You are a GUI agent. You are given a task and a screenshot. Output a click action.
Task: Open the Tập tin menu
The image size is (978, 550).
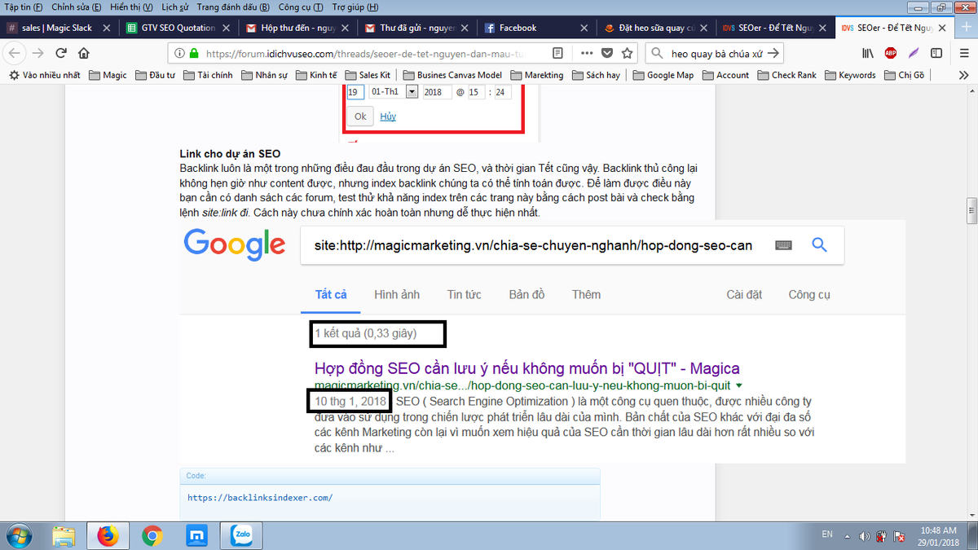coord(23,7)
